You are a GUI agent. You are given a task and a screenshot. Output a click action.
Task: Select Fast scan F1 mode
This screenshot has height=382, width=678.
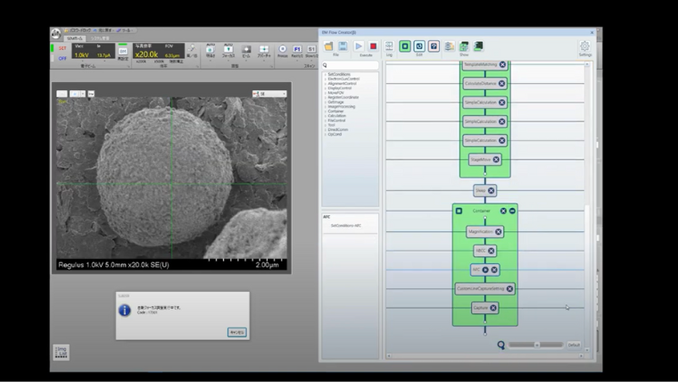click(x=297, y=51)
